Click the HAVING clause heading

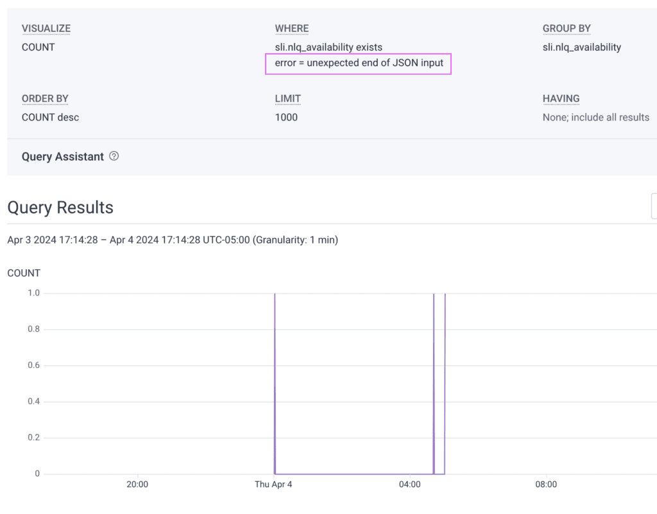tap(561, 99)
